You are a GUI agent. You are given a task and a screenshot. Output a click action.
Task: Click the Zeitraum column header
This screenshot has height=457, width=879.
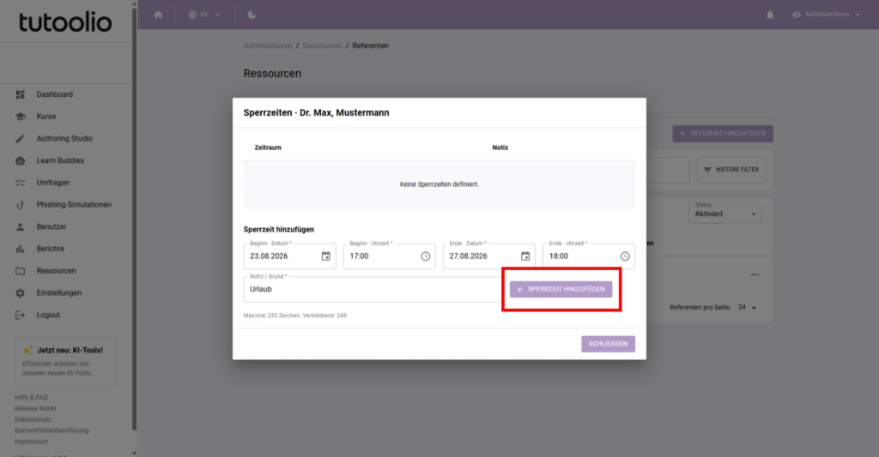(268, 147)
